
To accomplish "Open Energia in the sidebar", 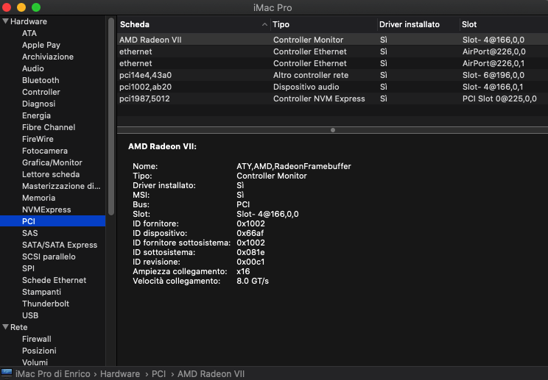I will point(36,115).
